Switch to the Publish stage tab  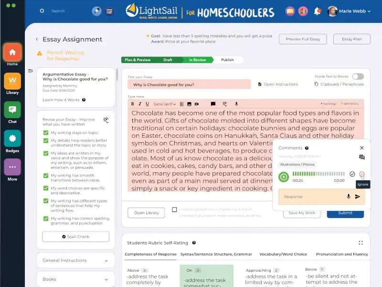click(x=228, y=60)
